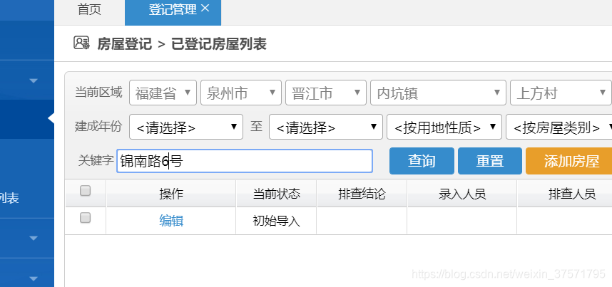The image size is (612, 287).
Task: Expand the bottom sidebar menu arrow
Action: pos(34,278)
